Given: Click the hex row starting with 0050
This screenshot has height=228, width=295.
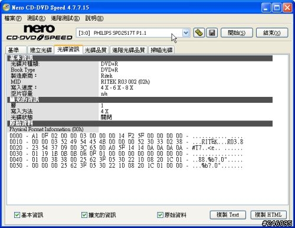Looking at the screenshot, I should (x=126, y=165).
